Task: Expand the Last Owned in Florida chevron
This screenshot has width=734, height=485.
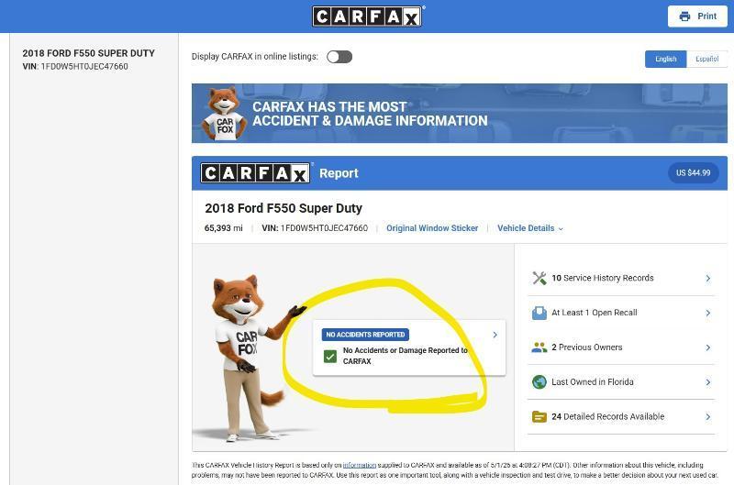Action: pos(707,382)
